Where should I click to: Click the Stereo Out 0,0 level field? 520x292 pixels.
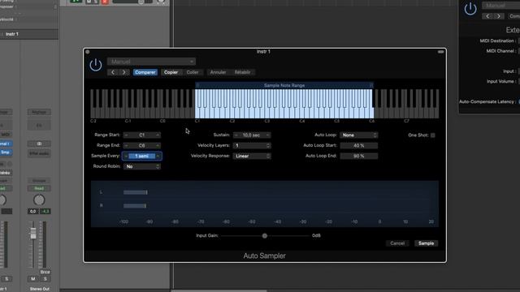coord(32,211)
